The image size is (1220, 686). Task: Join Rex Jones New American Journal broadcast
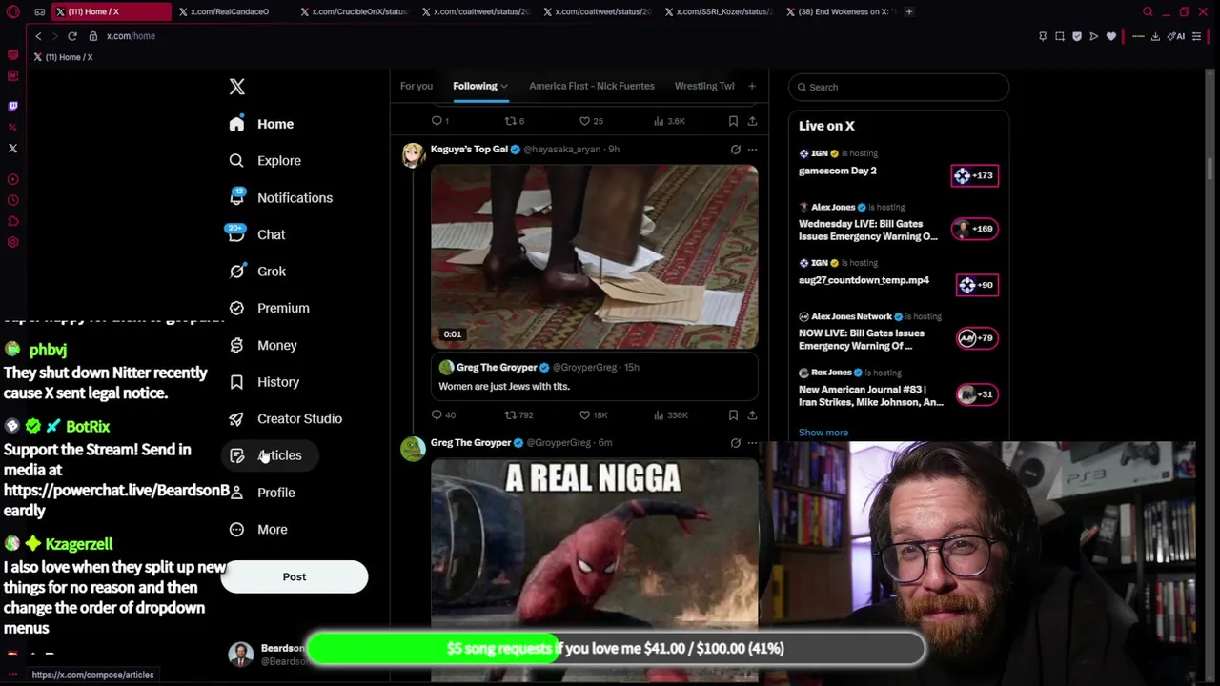point(977,394)
